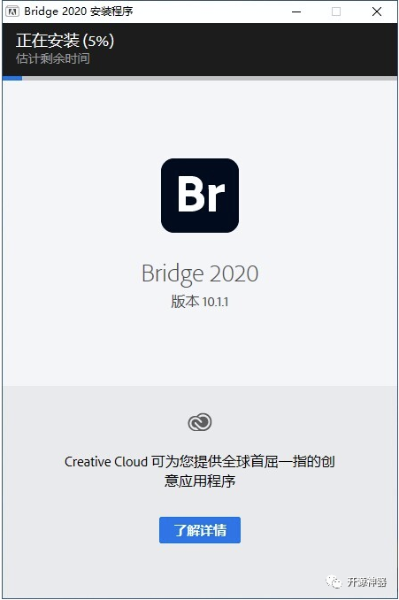
Task: Click the 版本 10.1.1 version label
Action: click(x=200, y=302)
